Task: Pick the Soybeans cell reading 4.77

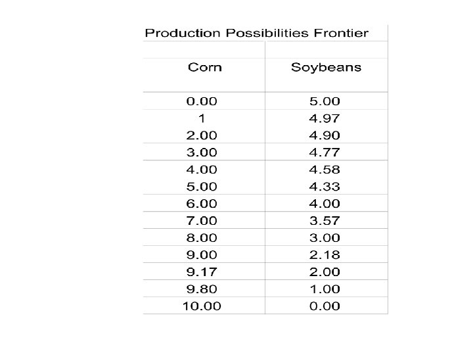Action: (x=325, y=153)
